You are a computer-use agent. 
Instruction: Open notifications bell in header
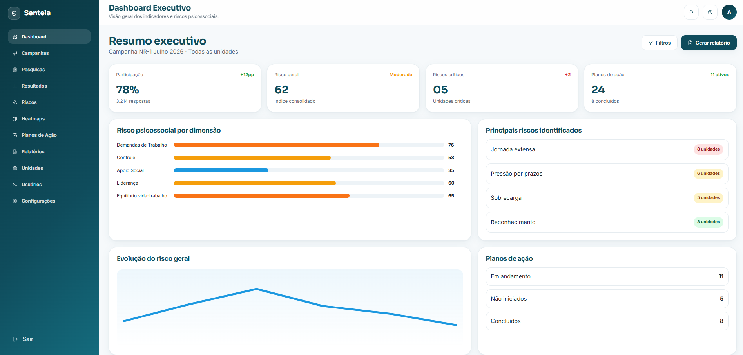[691, 12]
